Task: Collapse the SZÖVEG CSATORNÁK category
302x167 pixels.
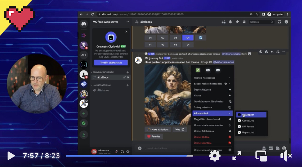Action: (102, 72)
